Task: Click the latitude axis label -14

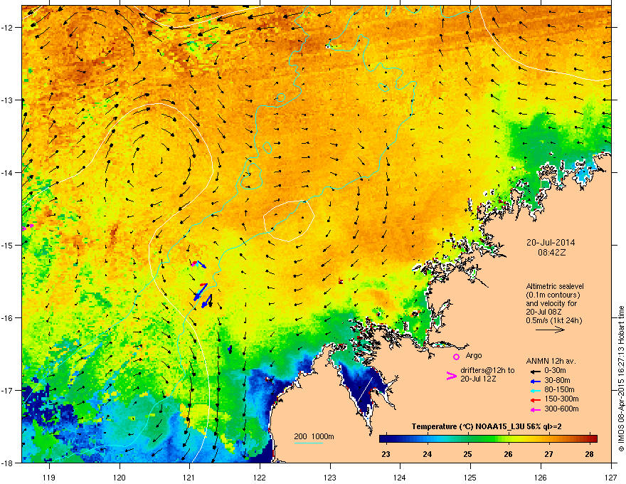Action: pos(8,172)
